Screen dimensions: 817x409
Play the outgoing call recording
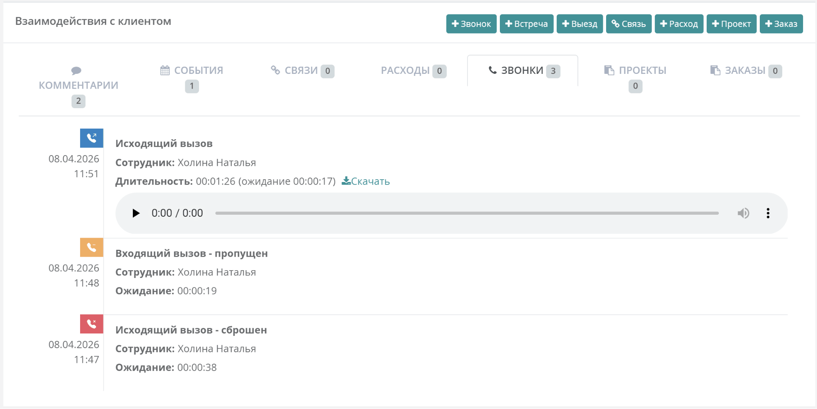pos(136,213)
